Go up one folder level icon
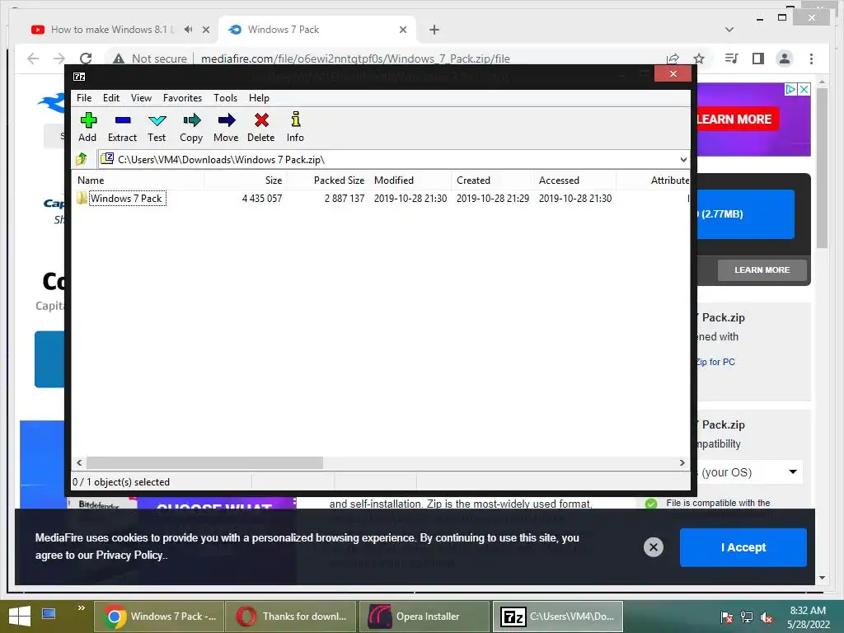Viewport: 844px width, 633px height. [x=82, y=159]
